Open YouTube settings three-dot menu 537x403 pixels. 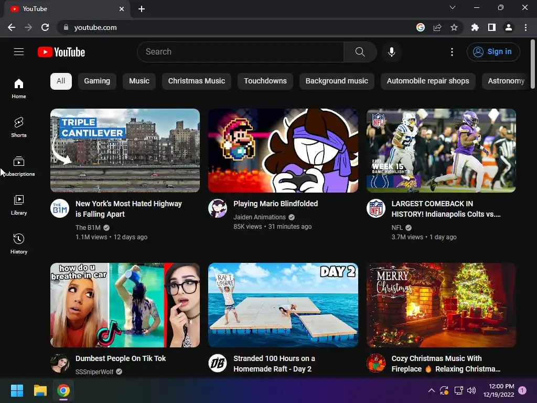[x=452, y=52]
